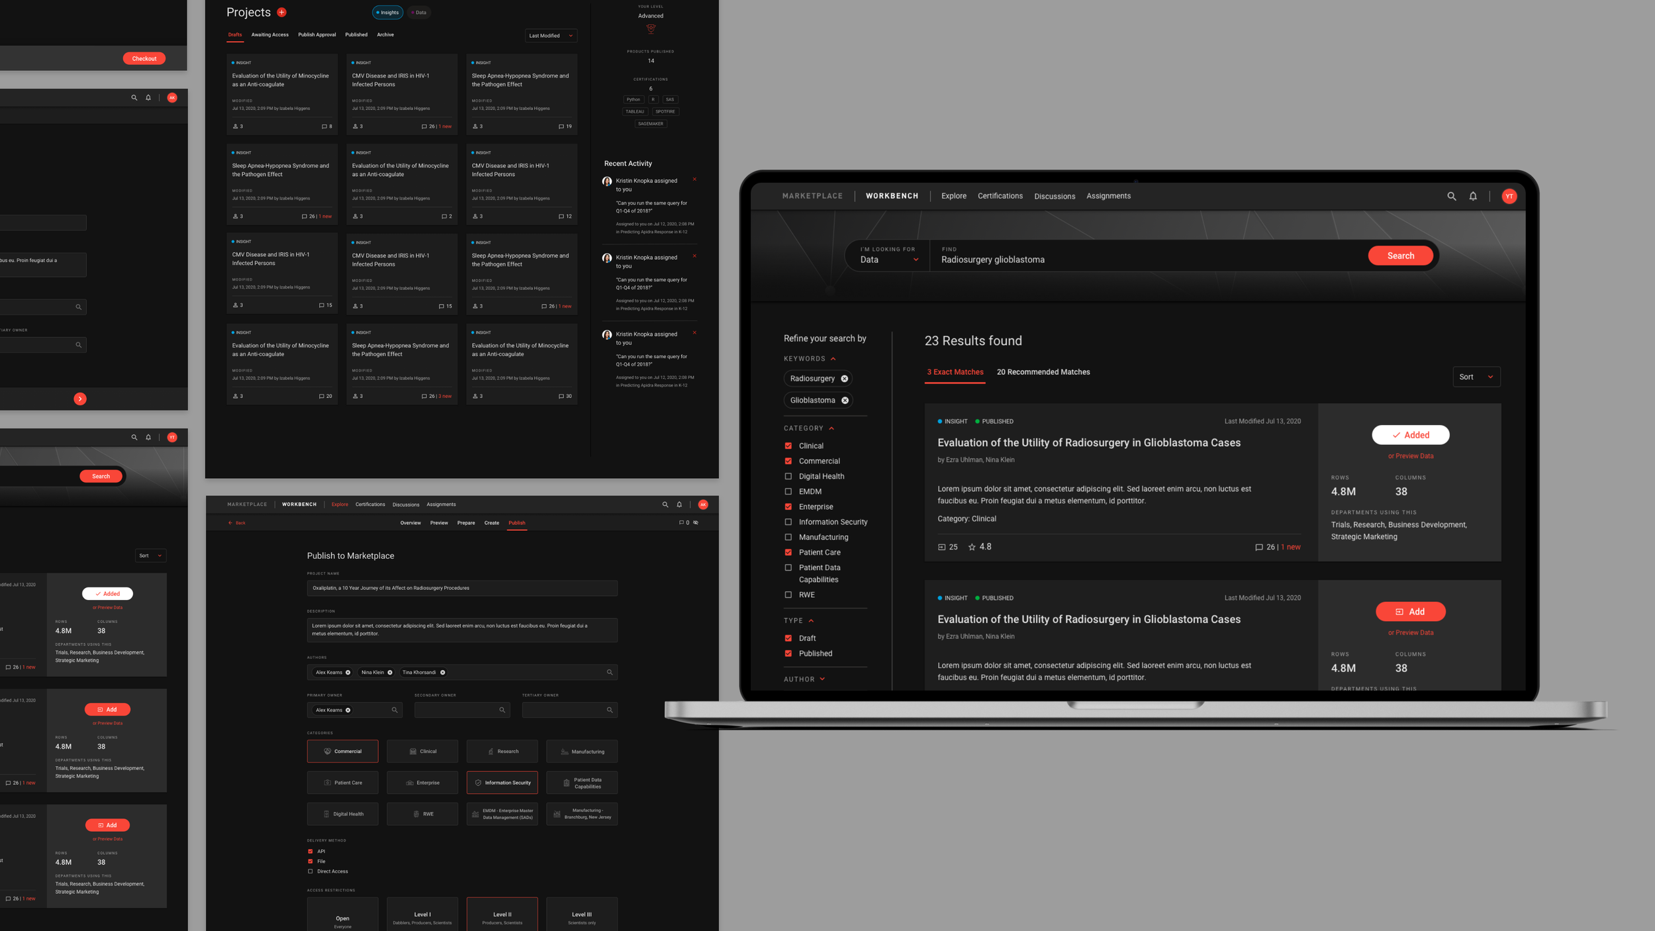1655x931 pixels.
Task: Click the red Search button in laptop
Action: click(1400, 256)
